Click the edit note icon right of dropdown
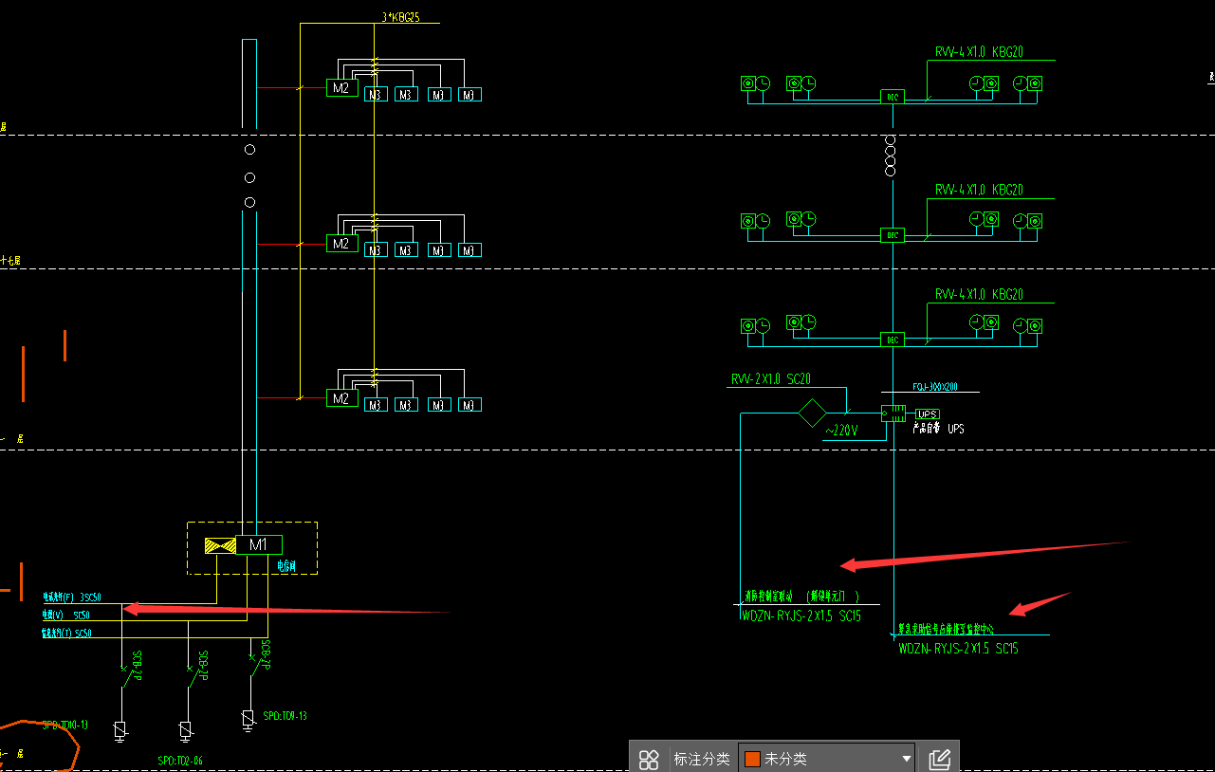This screenshot has height=772, width=1215. [x=939, y=759]
